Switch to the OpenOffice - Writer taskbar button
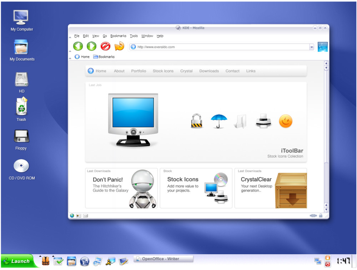The image size is (357, 270). coord(164,259)
